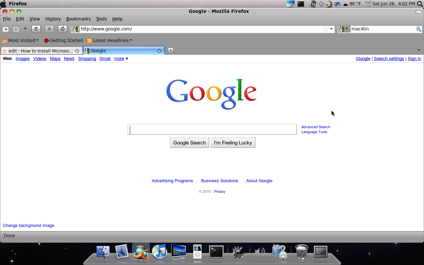Open the Business Solutions link
Viewport: 424px width, 265px height.
[220, 181]
